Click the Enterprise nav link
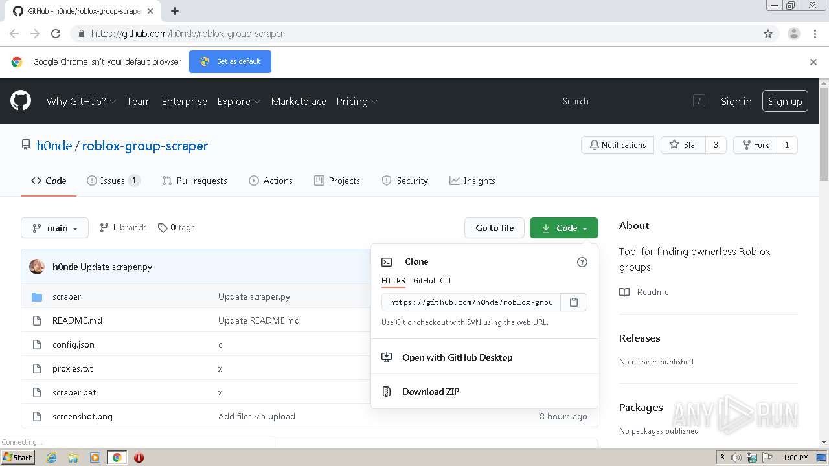Screen dimensions: 829x466 [185, 101]
